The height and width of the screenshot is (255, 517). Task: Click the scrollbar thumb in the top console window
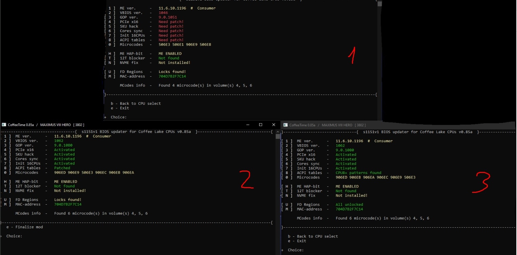(x=379, y=4)
